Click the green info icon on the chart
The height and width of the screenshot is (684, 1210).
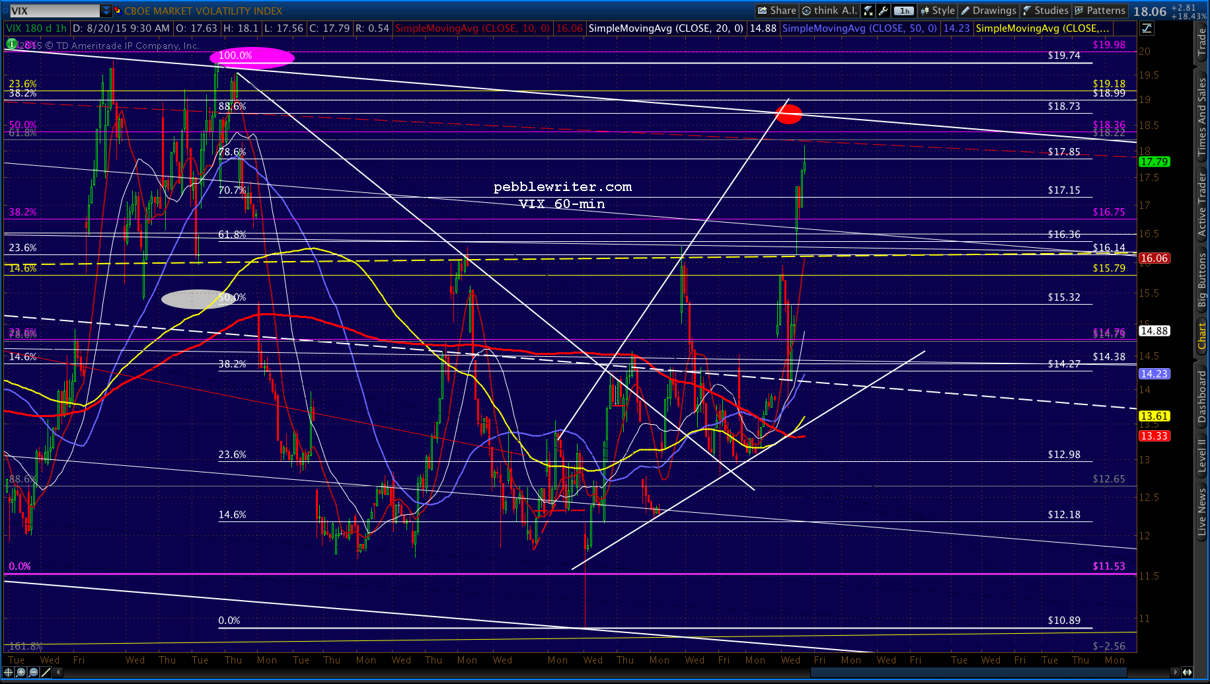(x=11, y=44)
